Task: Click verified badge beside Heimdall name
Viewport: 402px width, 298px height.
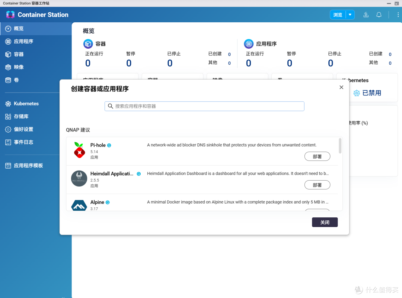Action: (139, 174)
